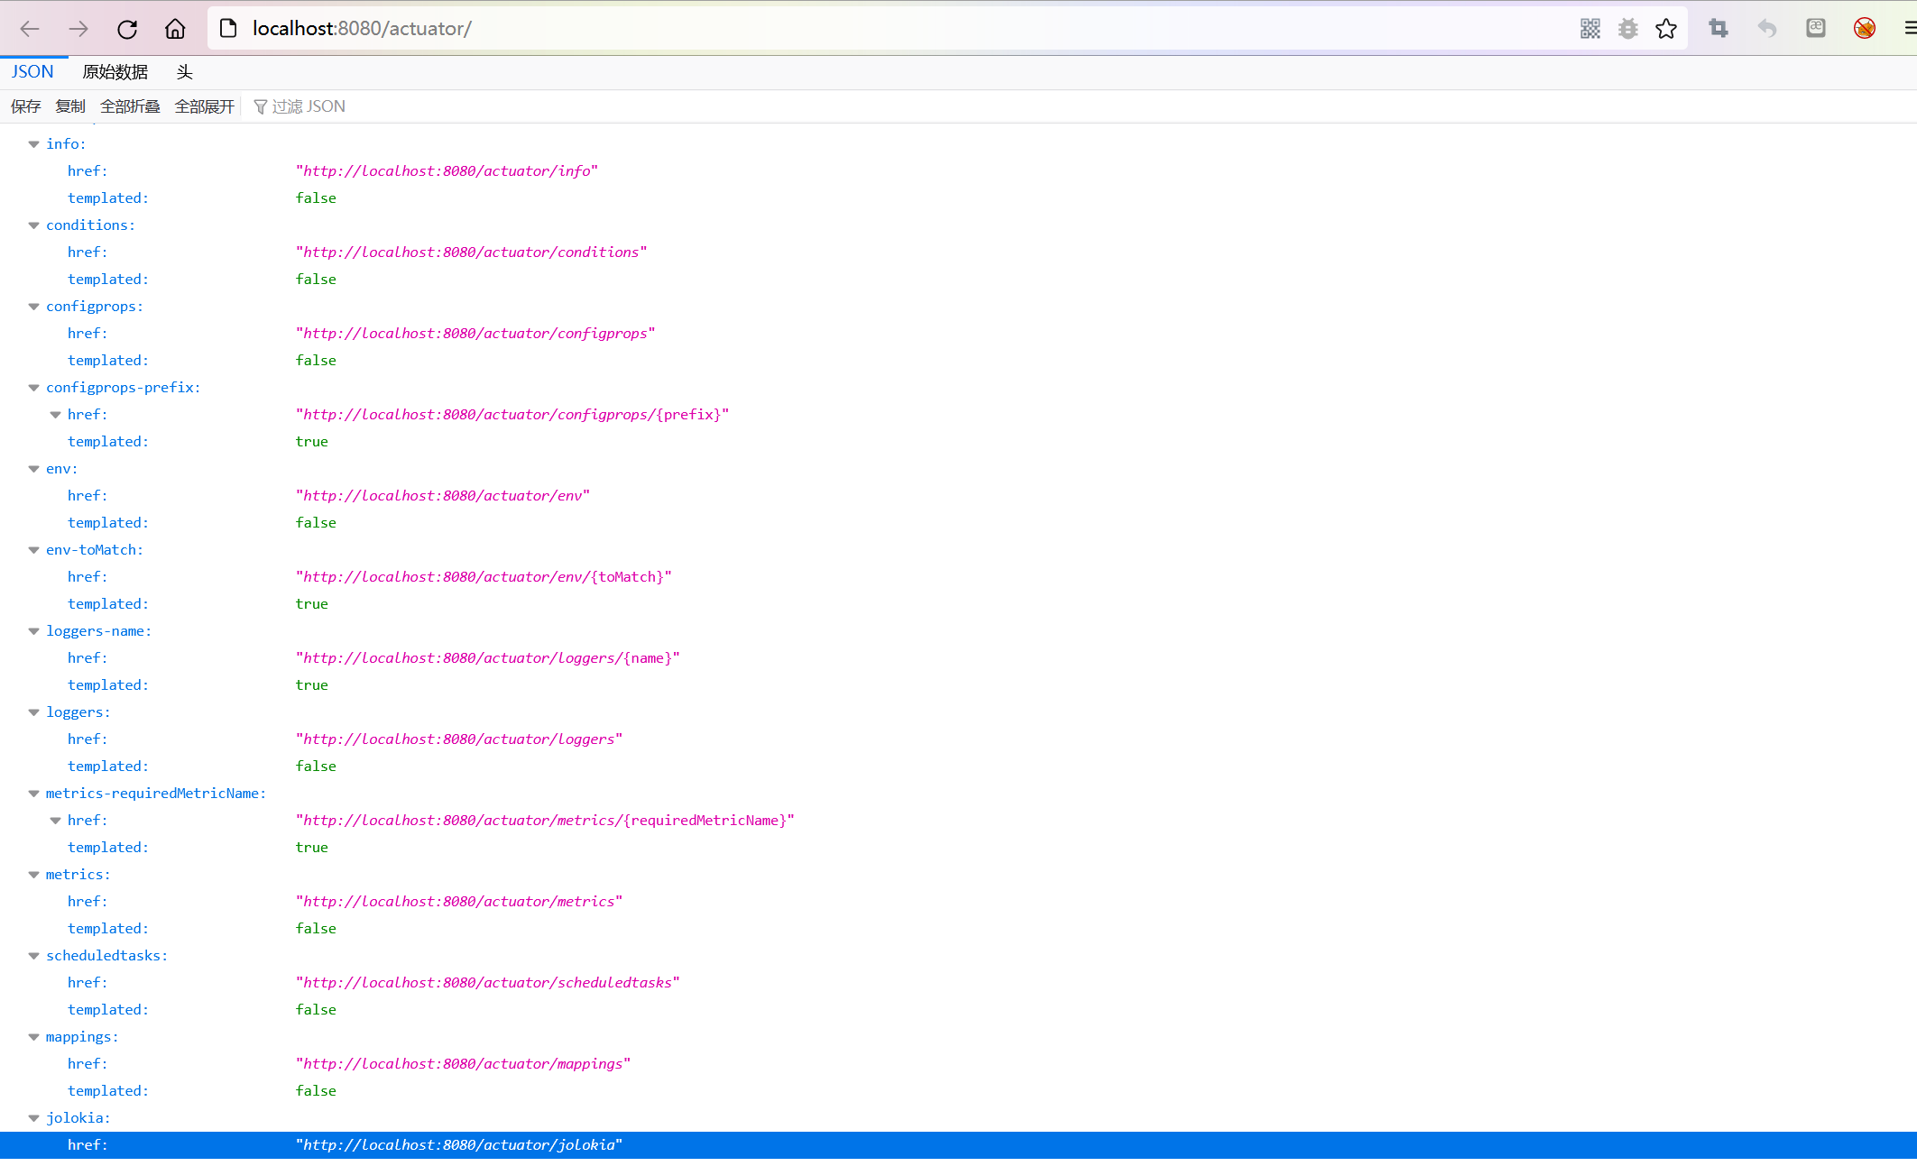Switch to the 原始数据 tab
Screen dimensions: 1917x1166
[115, 72]
